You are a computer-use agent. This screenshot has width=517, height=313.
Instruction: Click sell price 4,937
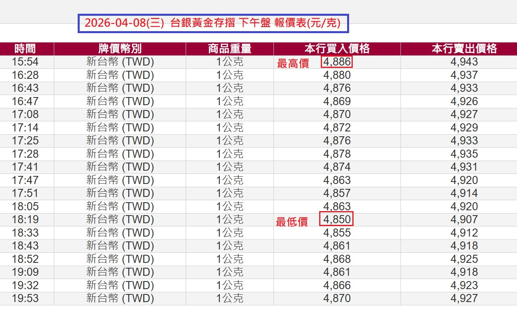pos(464,75)
